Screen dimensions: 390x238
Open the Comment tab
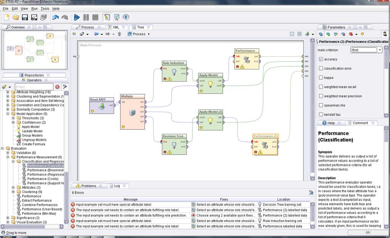coord(360,123)
